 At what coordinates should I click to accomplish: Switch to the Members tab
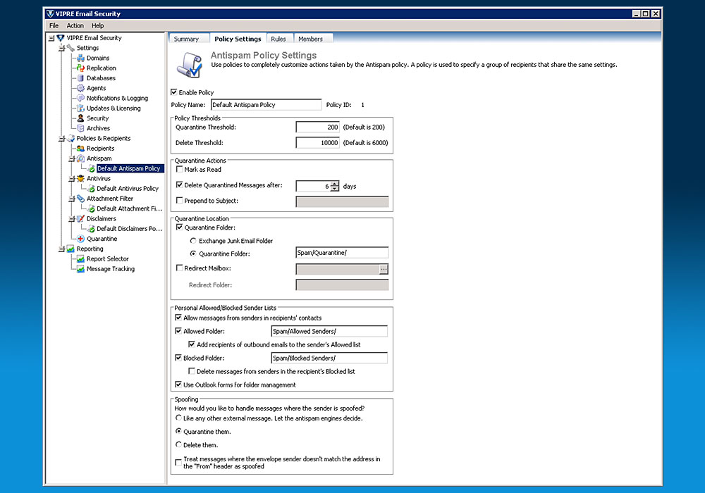[x=310, y=39]
